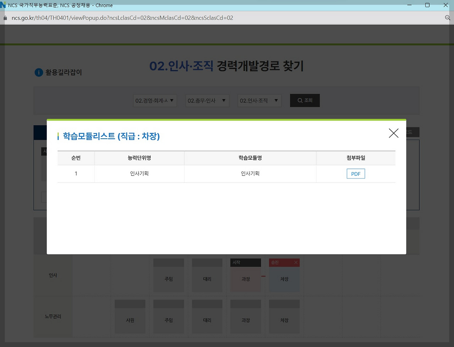This screenshot has height=347, width=454.
Task: Click the 순번 column header
Action: coord(76,158)
